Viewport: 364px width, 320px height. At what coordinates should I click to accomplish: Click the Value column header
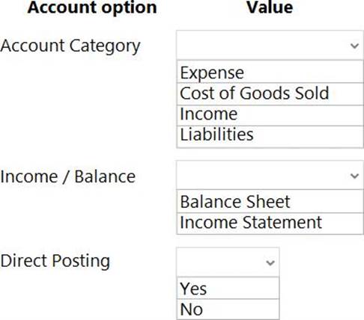270,7
